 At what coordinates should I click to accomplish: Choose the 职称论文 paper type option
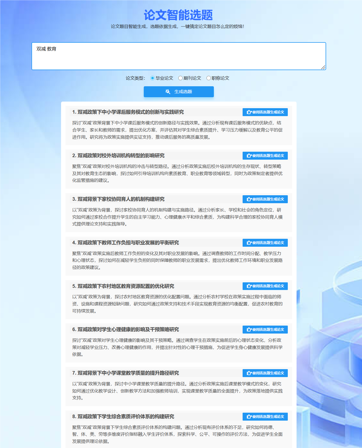[x=209, y=78]
